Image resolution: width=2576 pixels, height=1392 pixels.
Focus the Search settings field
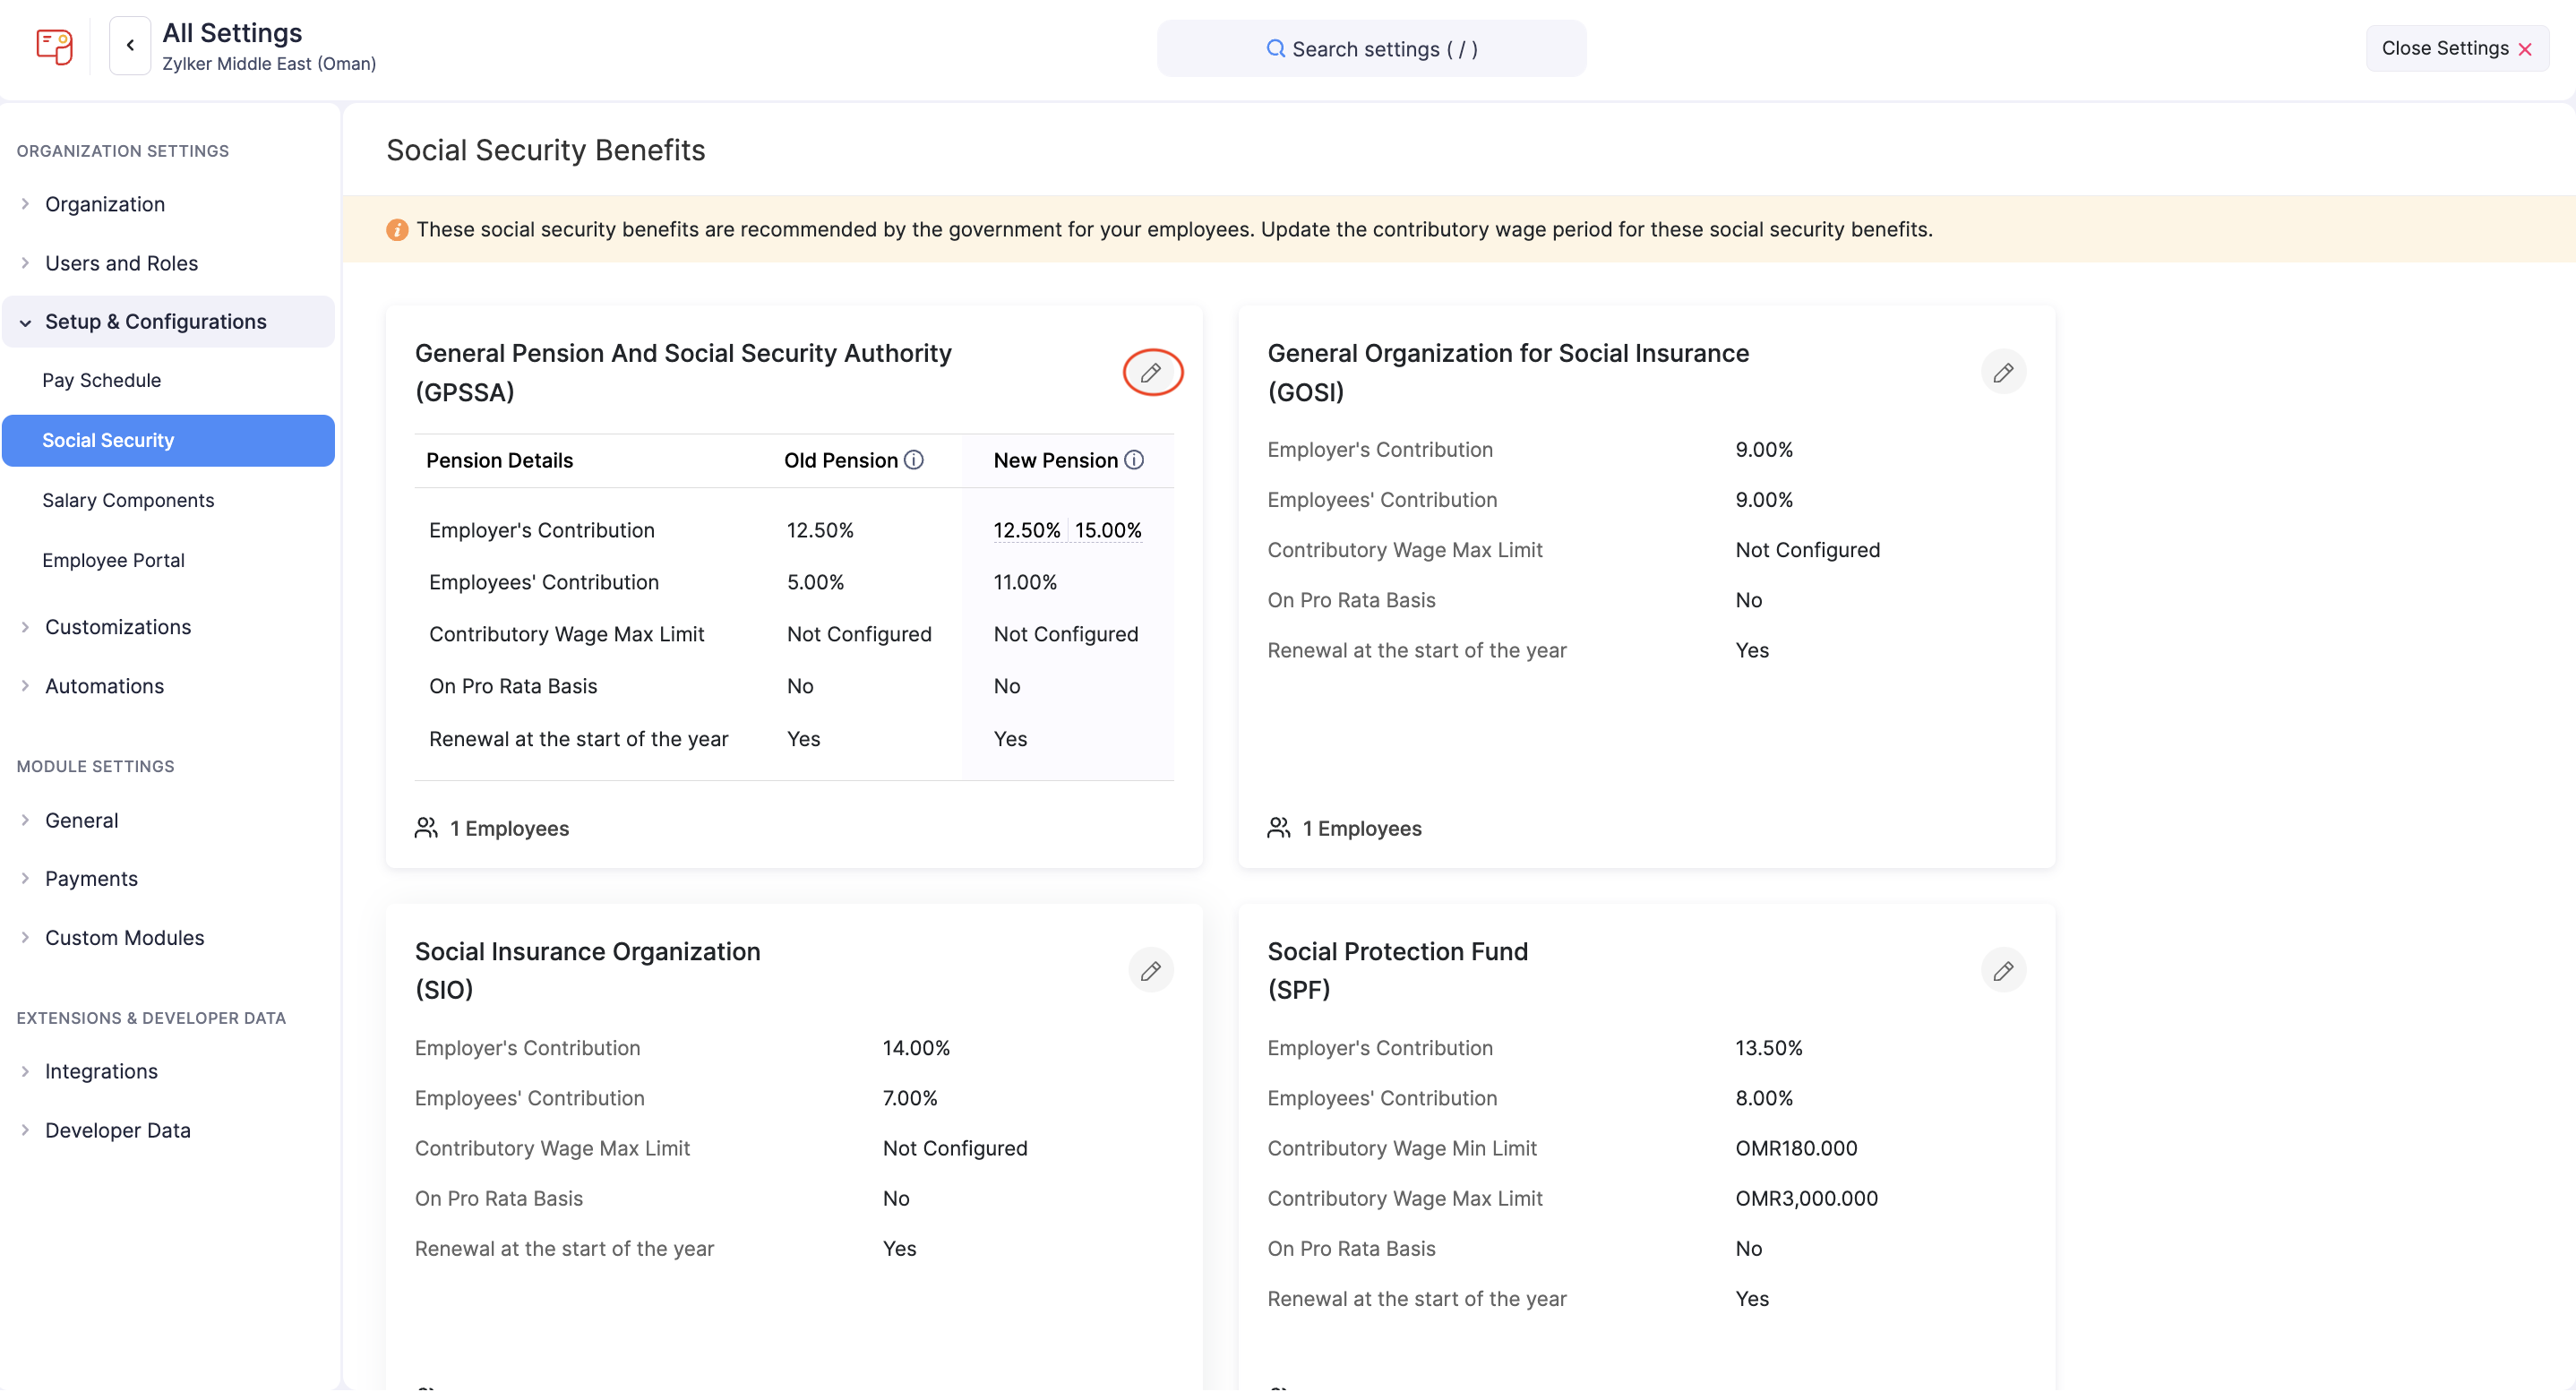[1371, 48]
